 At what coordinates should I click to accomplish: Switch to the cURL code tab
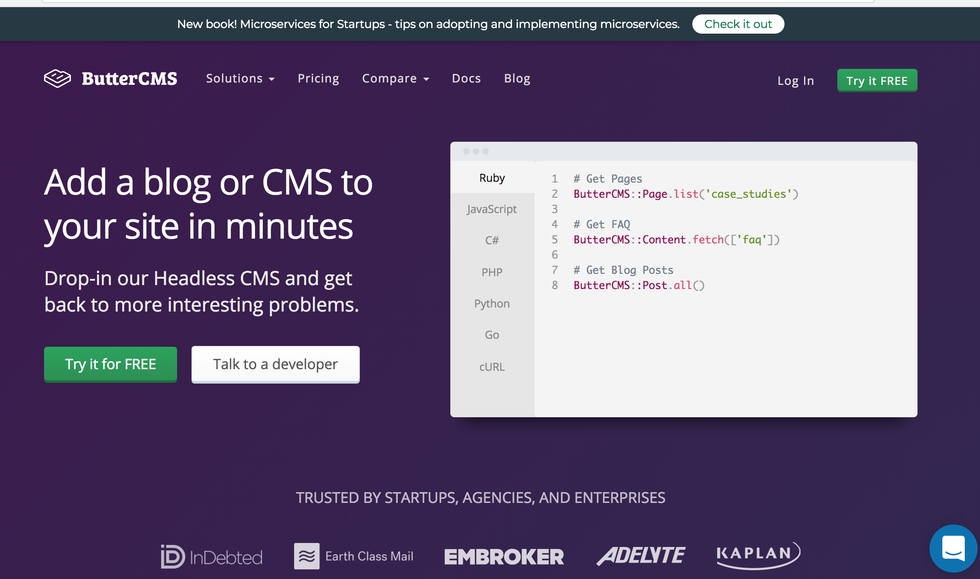coord(492,367)
